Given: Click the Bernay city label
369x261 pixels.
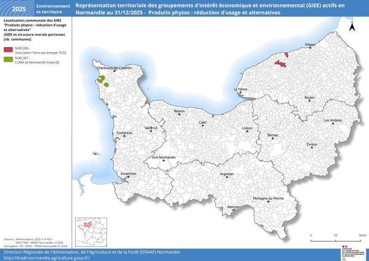Looking at the screenshot, I should coord(273,135).
